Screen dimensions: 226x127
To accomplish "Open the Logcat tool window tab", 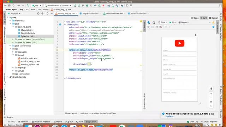I will (x=91, y=122).
